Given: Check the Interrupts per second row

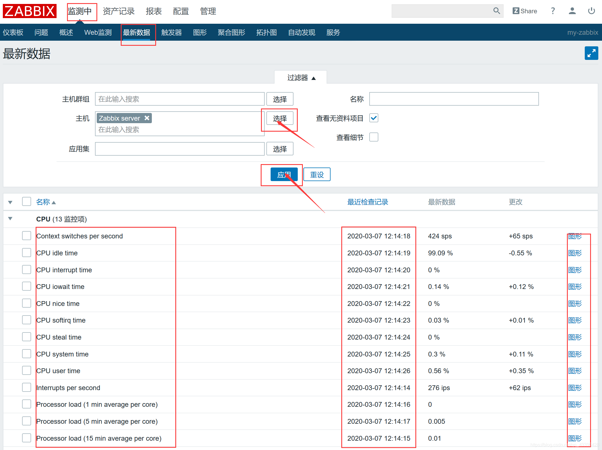Looking at the screenshot, I should pyautogui.click(x=27, y=388).
